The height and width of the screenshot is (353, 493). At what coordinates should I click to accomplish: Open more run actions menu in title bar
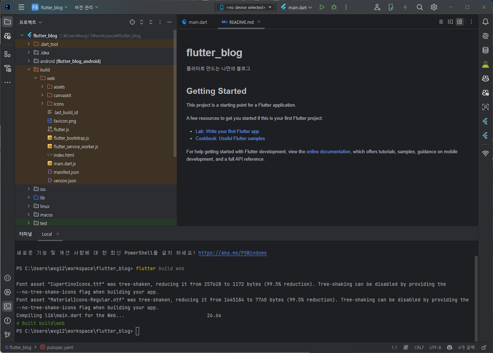pos(346,7)
